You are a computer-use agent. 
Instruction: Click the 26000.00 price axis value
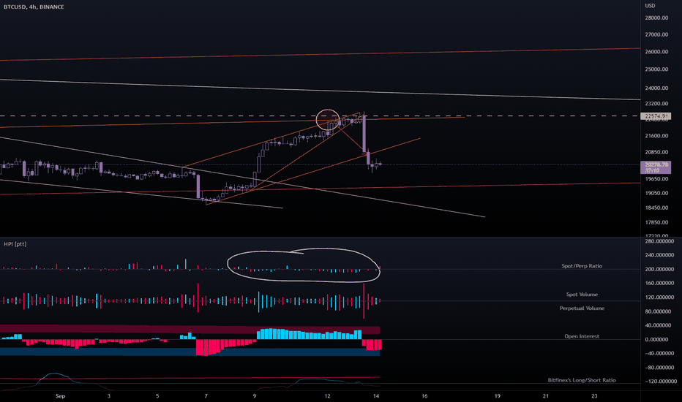(657, 52)
